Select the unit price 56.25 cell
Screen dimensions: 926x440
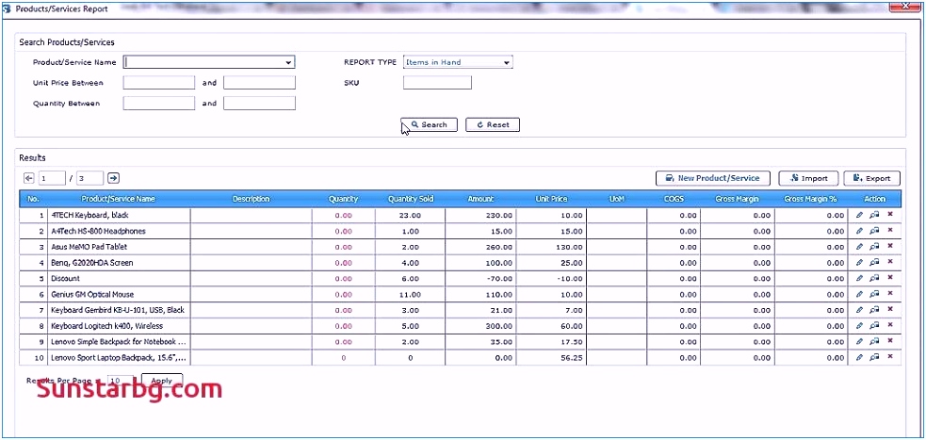551,357
